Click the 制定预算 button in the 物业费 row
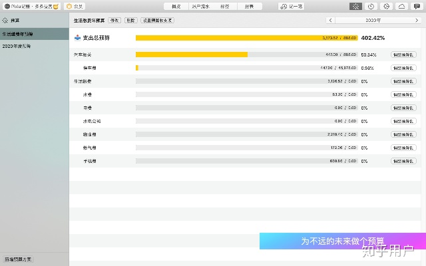 (403, 134)
